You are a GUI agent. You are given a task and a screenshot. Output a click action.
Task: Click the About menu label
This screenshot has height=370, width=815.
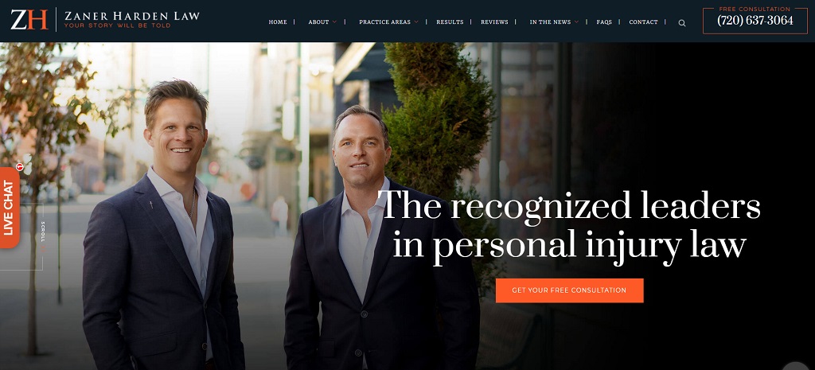[x=318, y=21]
